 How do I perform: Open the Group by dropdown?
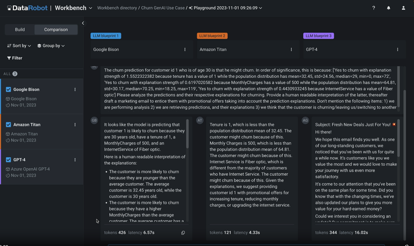51,45
